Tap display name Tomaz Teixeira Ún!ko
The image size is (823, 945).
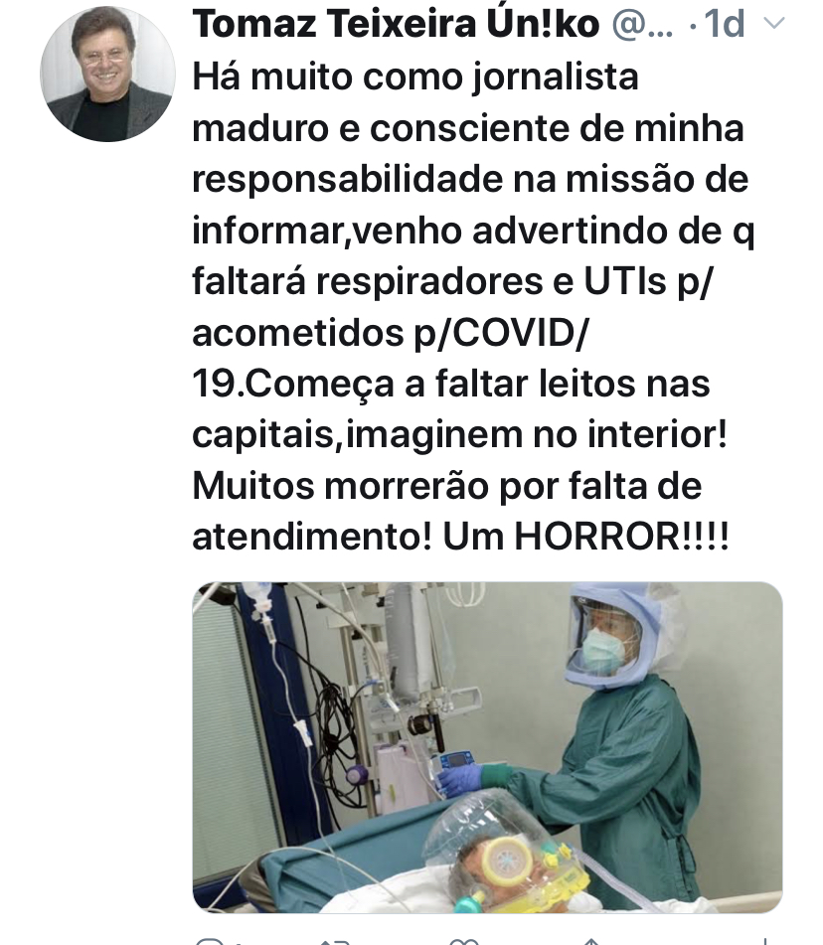click(396, 24)
